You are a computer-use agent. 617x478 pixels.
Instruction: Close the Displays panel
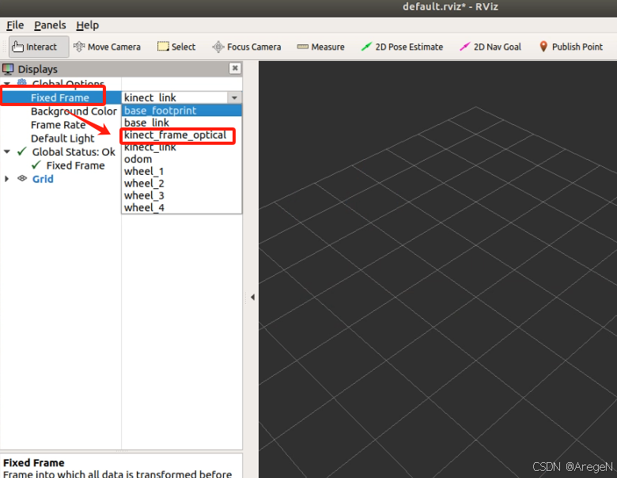click(x=235, y=68)
